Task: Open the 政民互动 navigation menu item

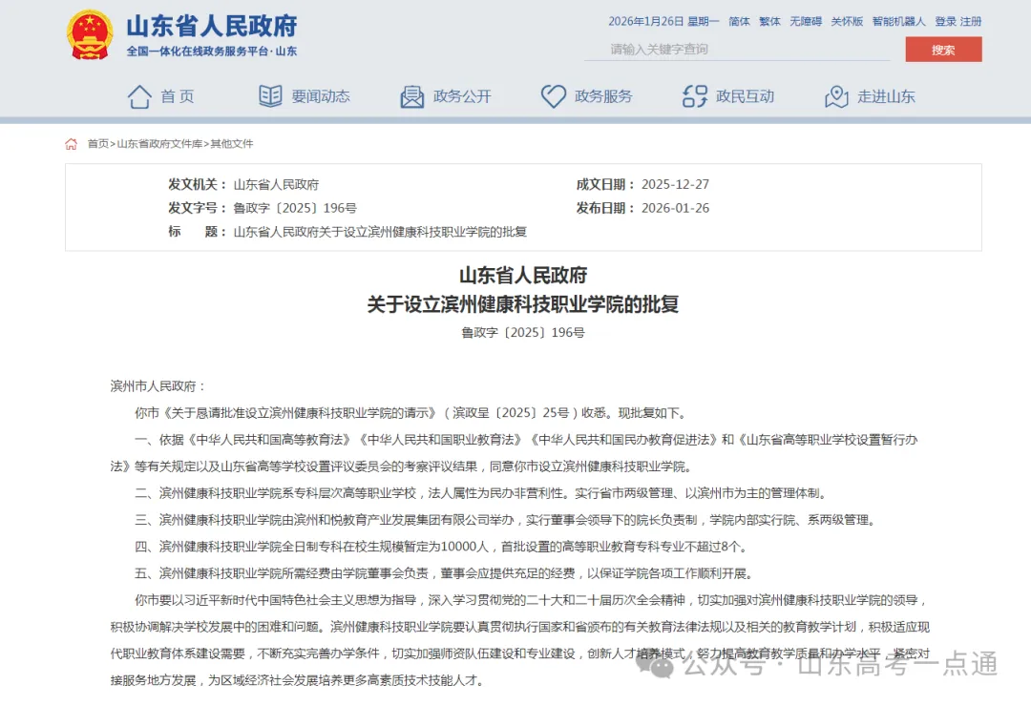Action: (745, 96)
